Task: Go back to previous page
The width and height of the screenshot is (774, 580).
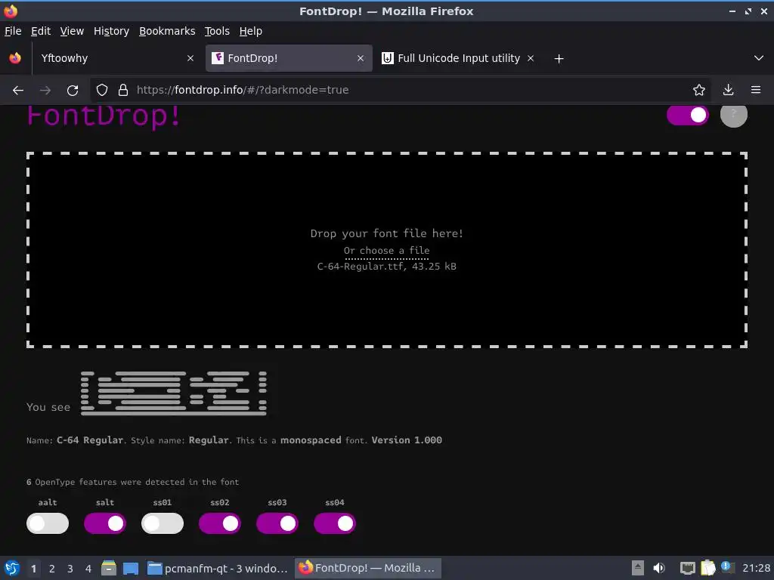Action: pyautogui.click(x=18, y=91)
